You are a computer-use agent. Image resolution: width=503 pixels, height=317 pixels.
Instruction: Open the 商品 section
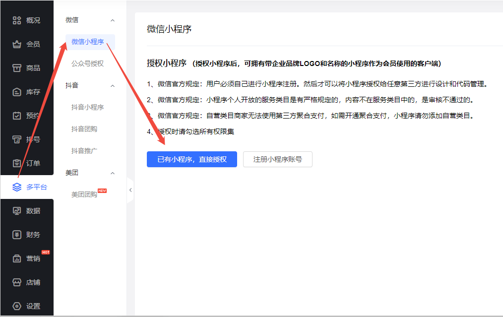pyautogui.click(x=33, y=68)
